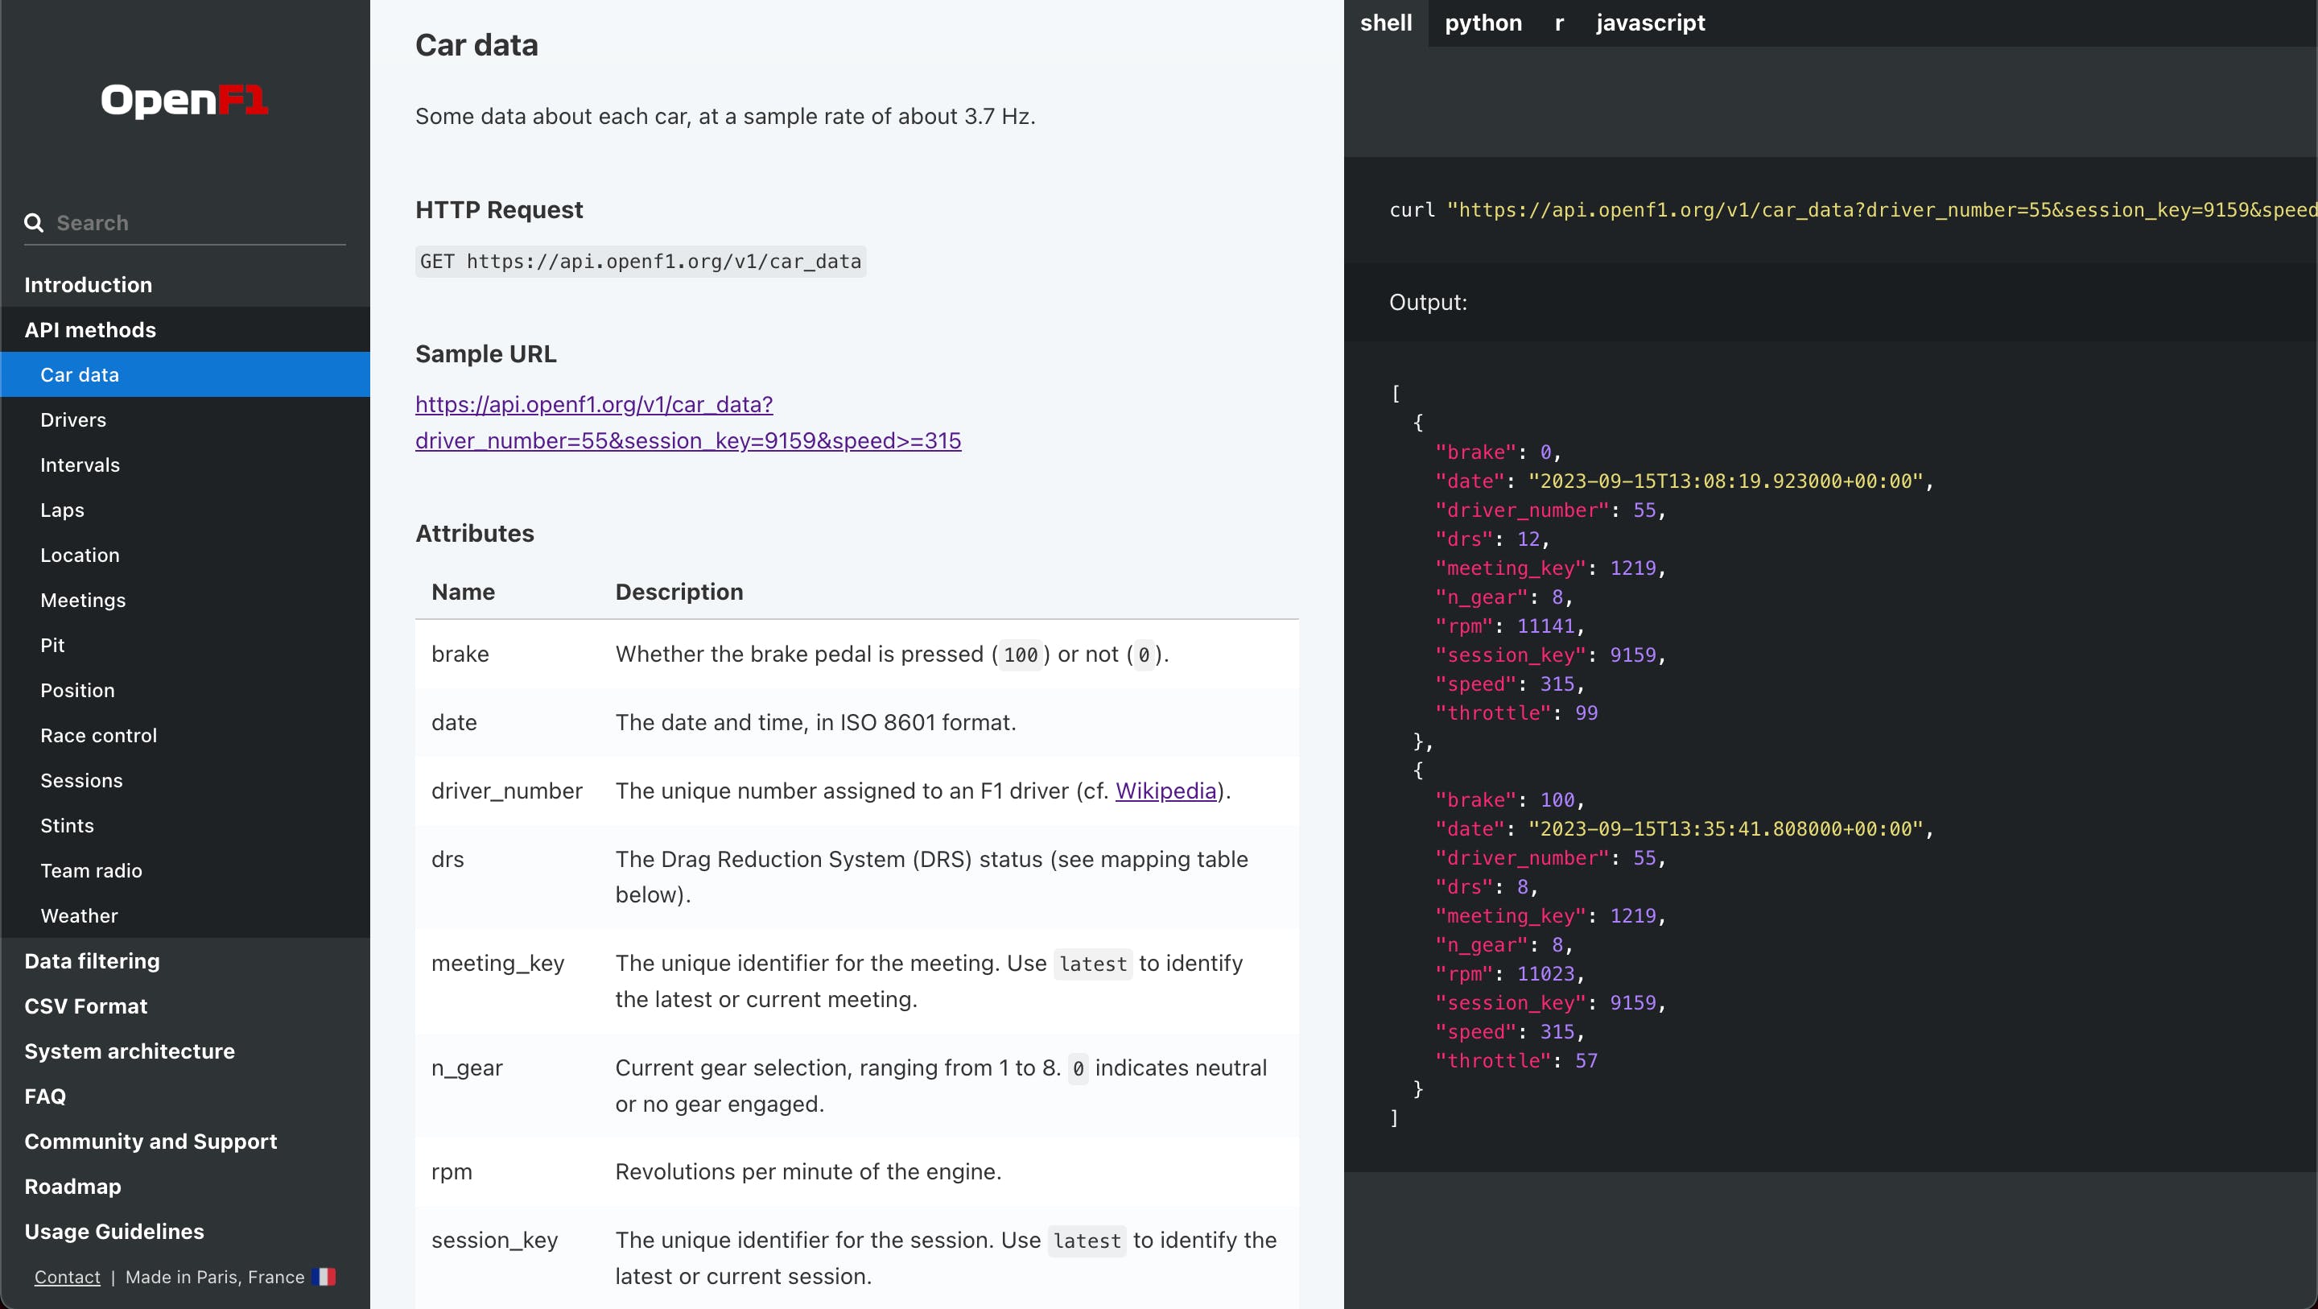Click the Search input field
This screenshot has width=2318, height=1309.
point(183,223)
